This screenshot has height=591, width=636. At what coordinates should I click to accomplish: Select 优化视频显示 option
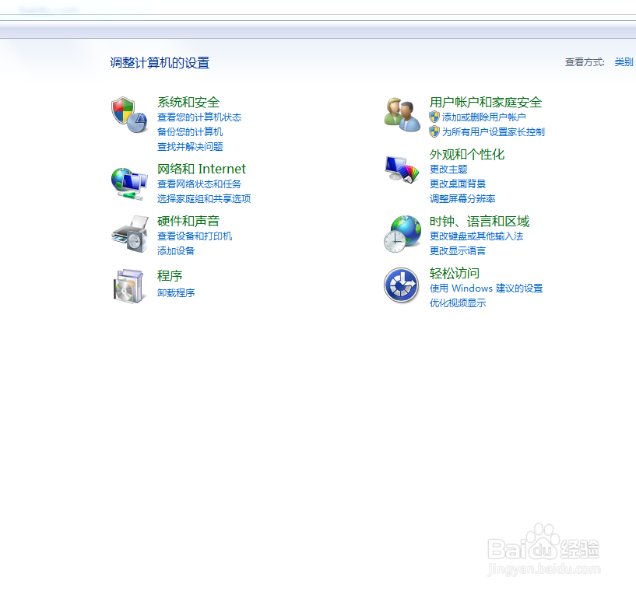(457, 302)
